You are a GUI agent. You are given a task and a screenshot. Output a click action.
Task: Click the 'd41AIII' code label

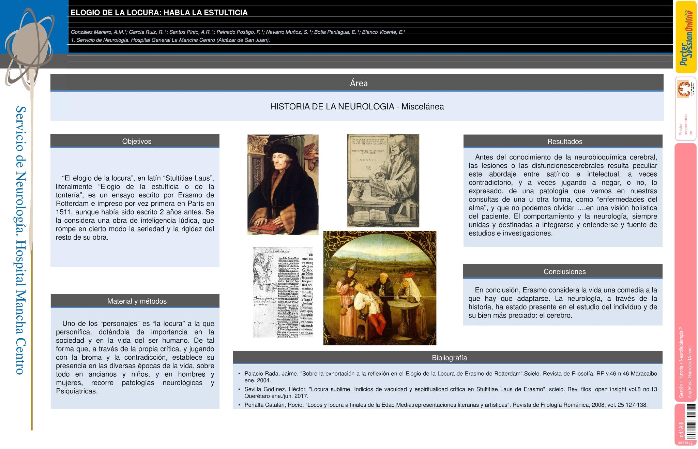pos(681,430)
